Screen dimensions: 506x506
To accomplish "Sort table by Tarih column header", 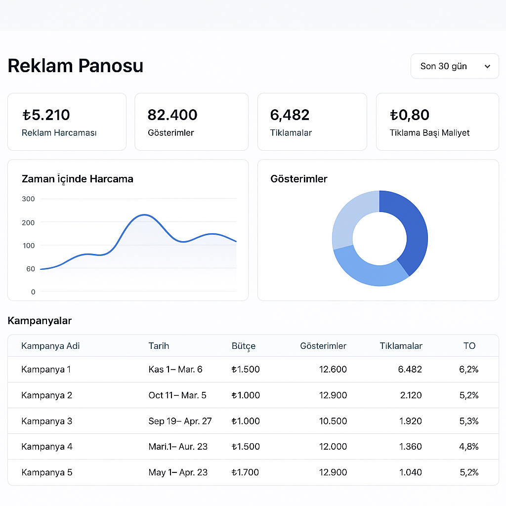I will pos(159,346).
